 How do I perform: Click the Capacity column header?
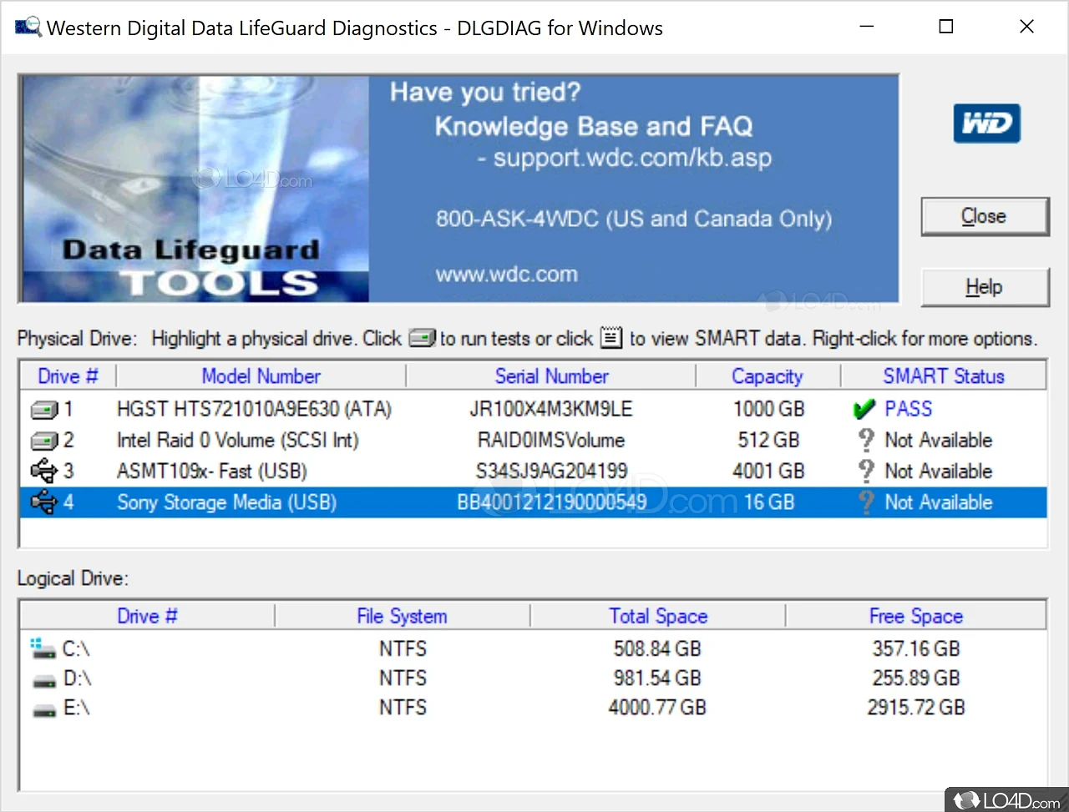click(767, 376)
